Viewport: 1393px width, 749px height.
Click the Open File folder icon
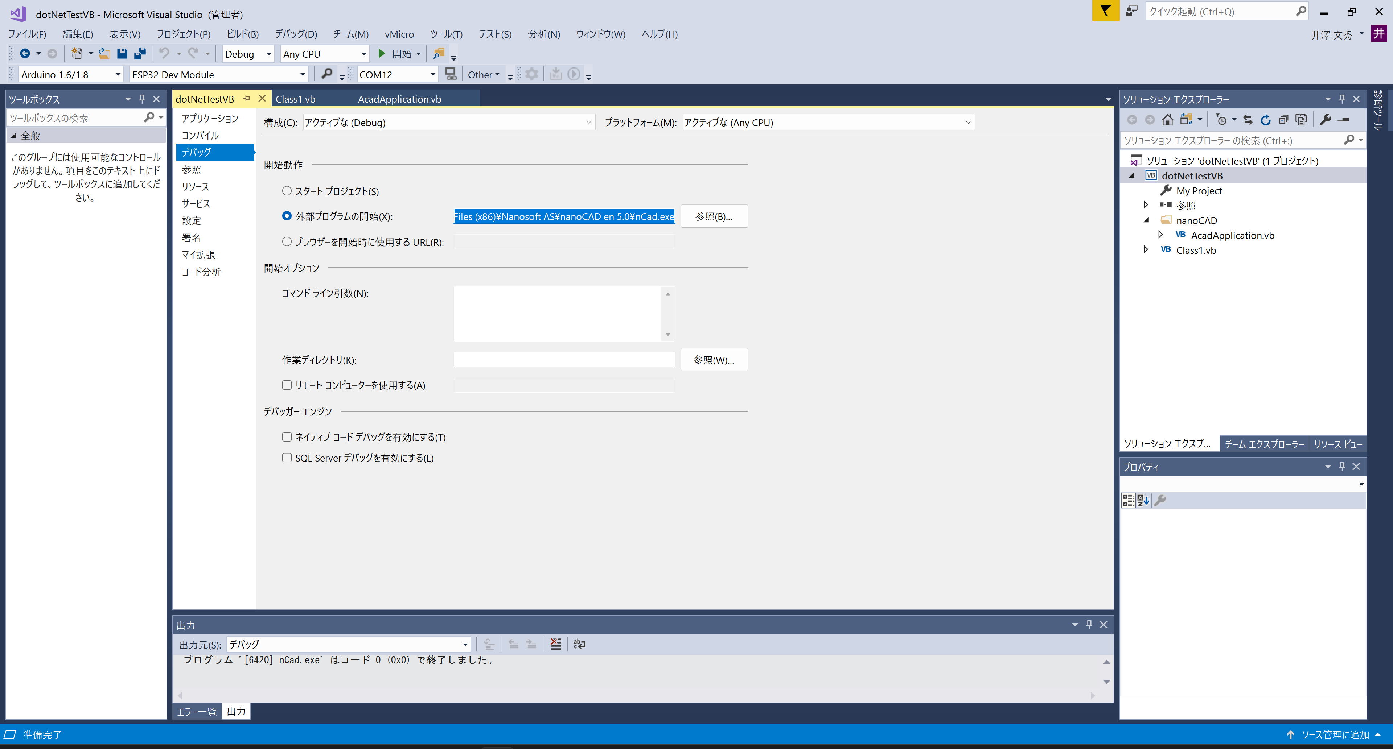click(x=104, y=54)
